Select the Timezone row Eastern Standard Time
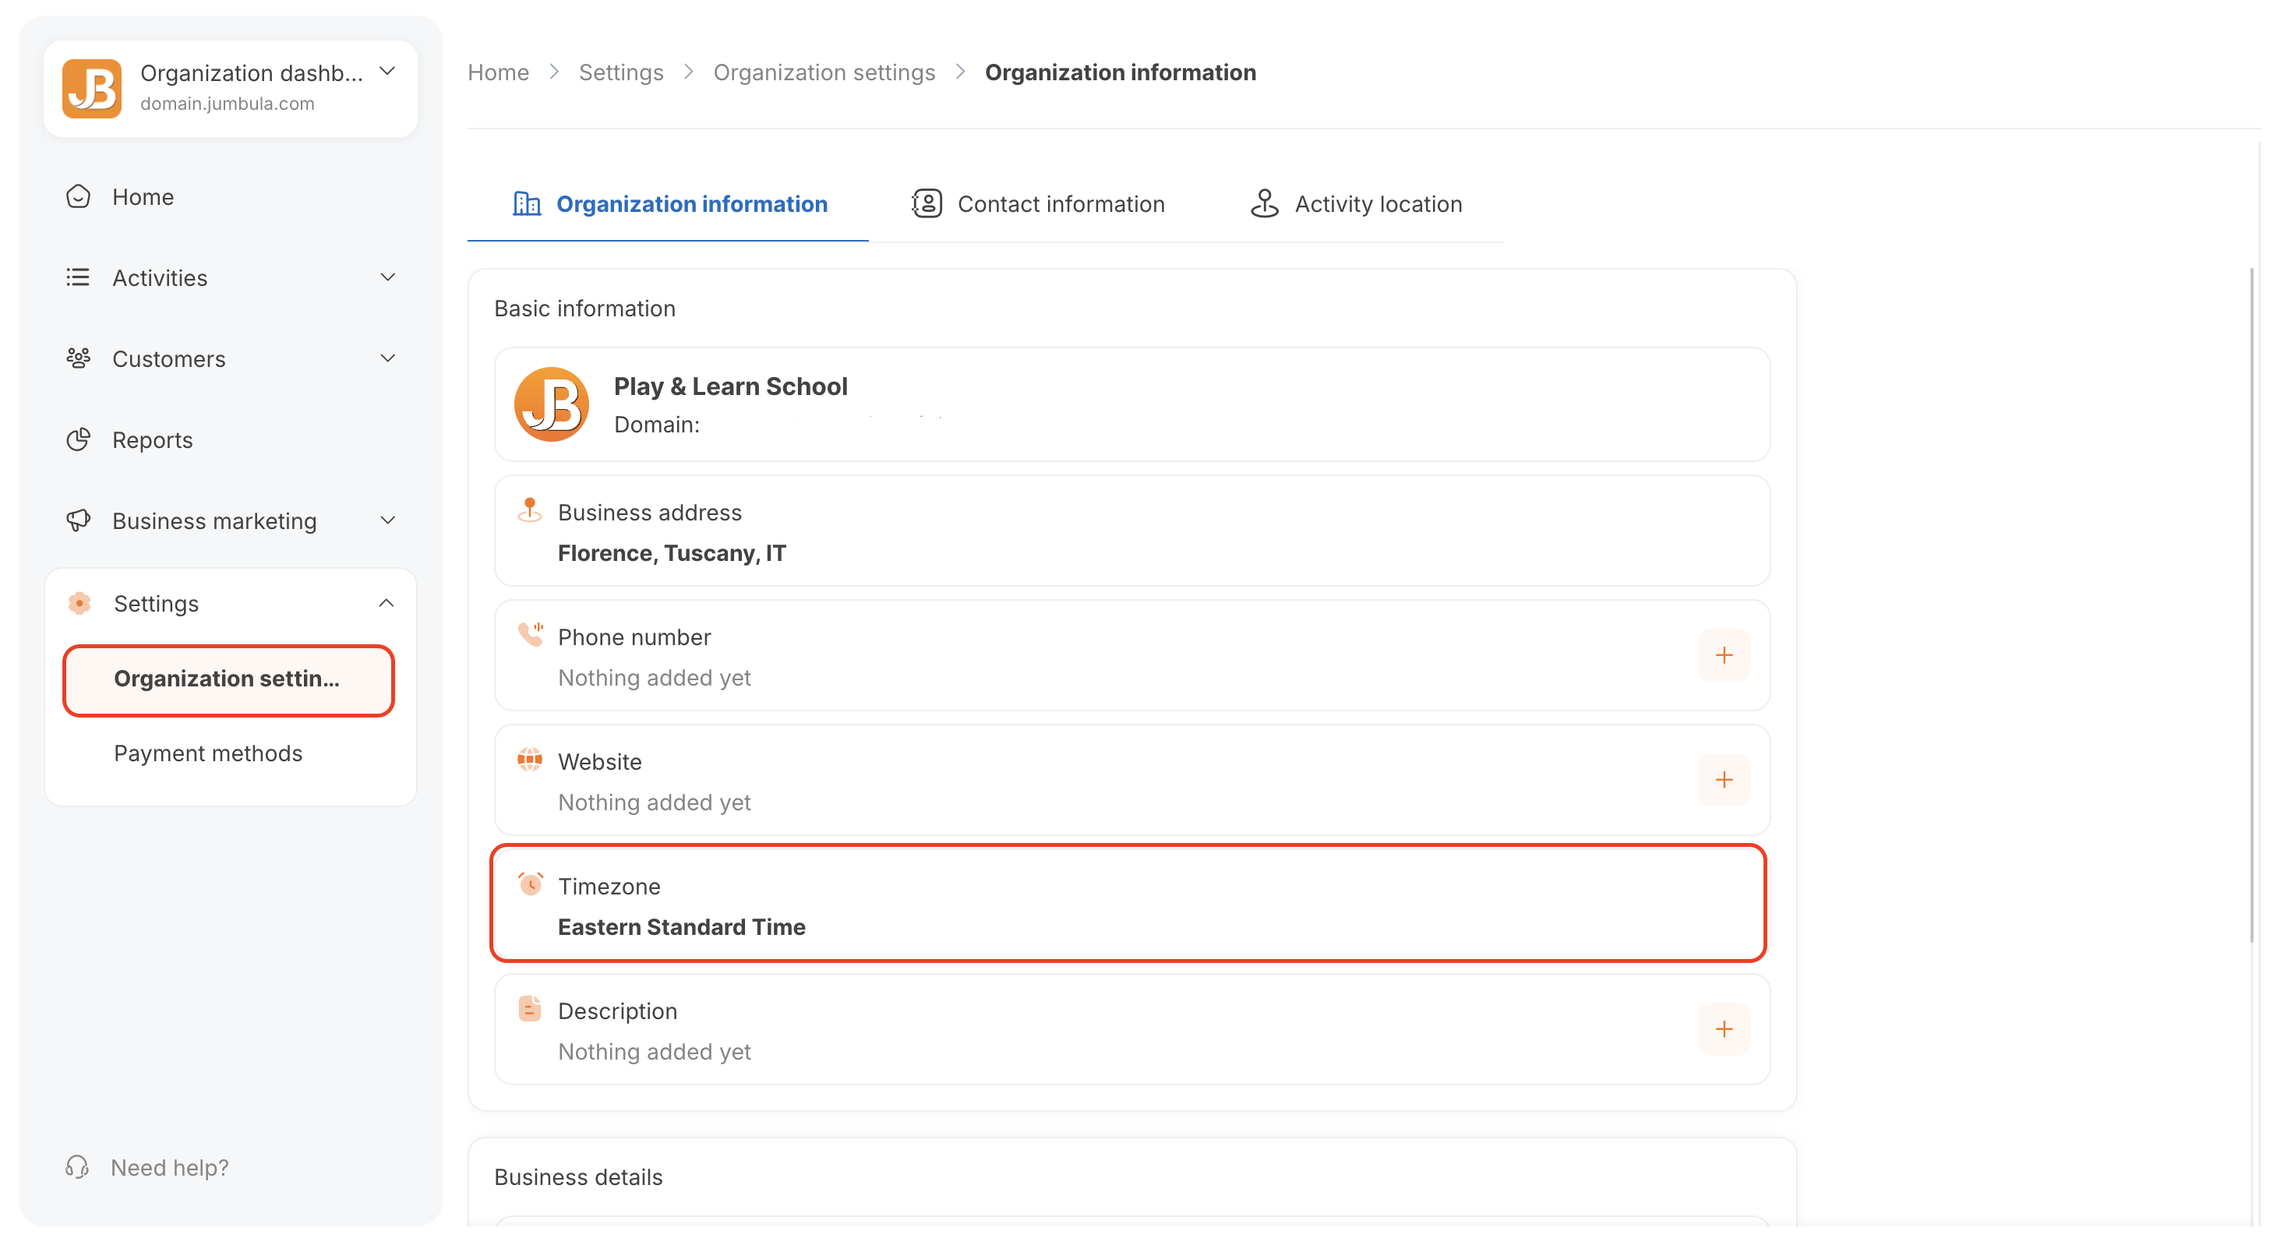This screenshot has width=2291, height=1245. pos(1128,904)
